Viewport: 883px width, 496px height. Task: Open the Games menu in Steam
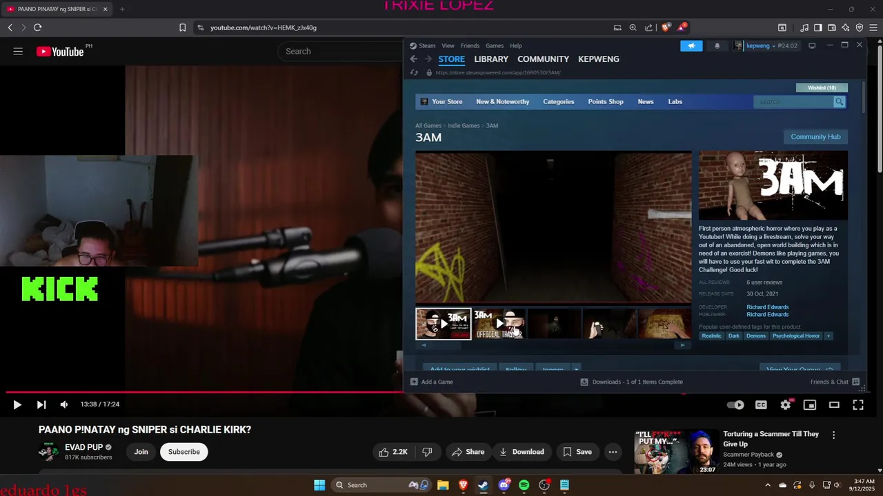[495, 45]
